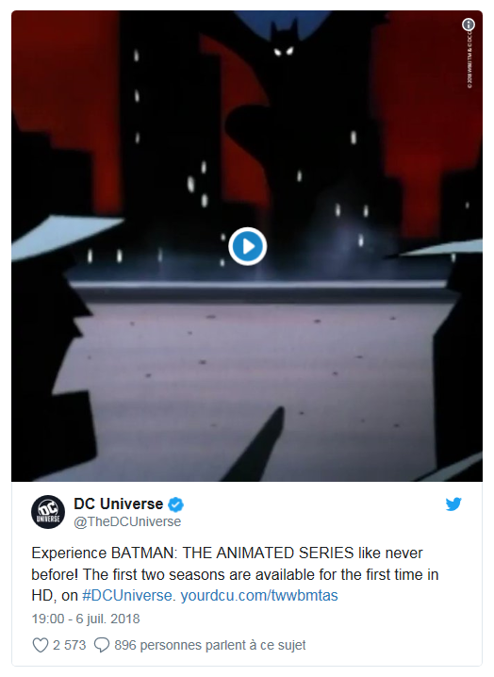
Task: Click the verified badge next to DC Universe
Action: click(x=175, y=504)
